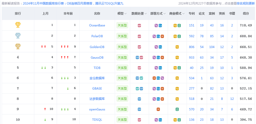Click the blue cloud icon in the GaussDB row

pos(158,58)
